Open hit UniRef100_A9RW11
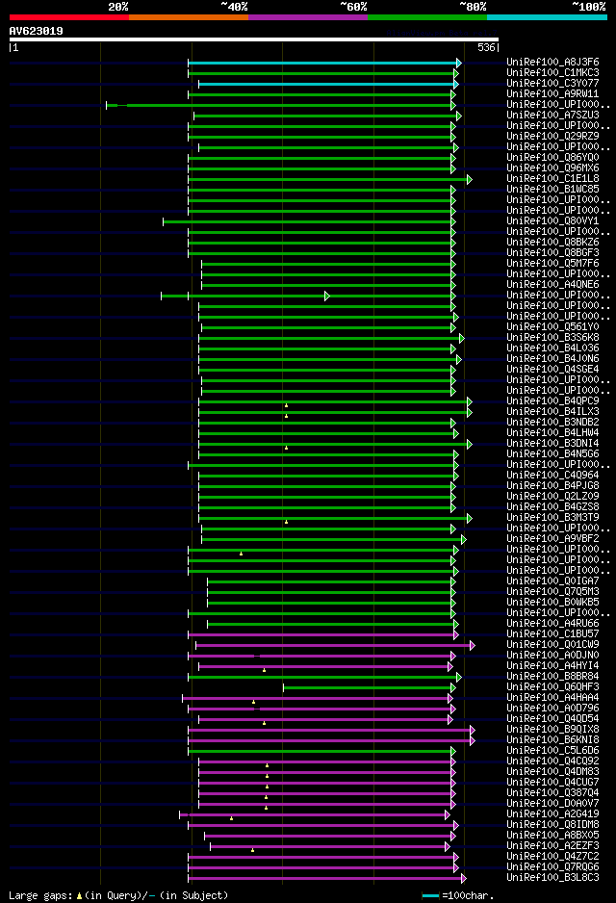This screenshot has height=903, width=616. (552, 93)
